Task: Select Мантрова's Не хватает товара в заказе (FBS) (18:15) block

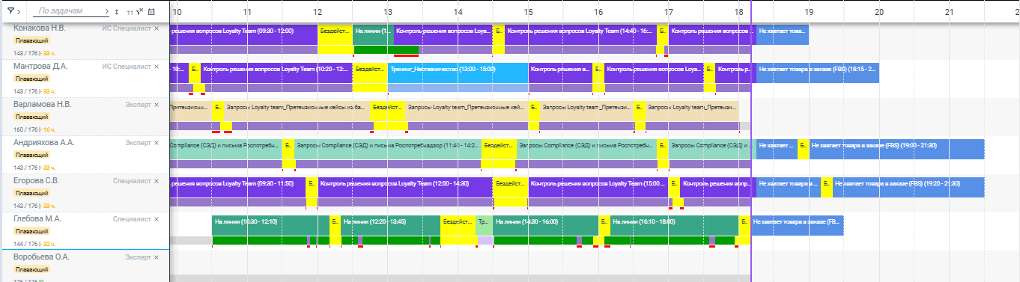Action: point(817,73)
